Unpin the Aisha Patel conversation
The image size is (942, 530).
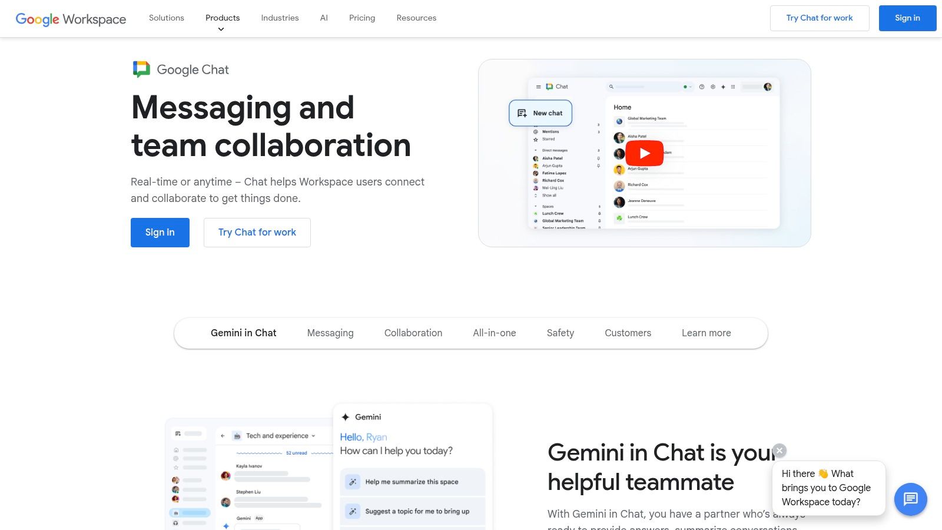pos(598,158)
